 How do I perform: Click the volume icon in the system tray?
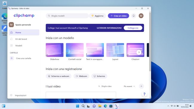175,106
